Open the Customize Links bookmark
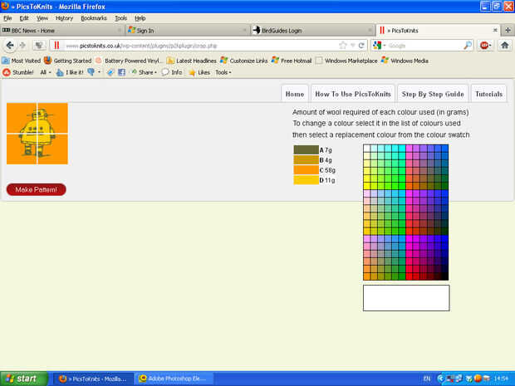This screenshot has height=386, width=515. point(244,61)
